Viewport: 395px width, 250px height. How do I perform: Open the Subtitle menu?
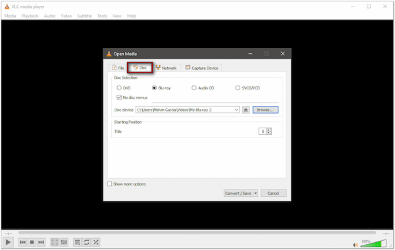click(x=84, y=16)
